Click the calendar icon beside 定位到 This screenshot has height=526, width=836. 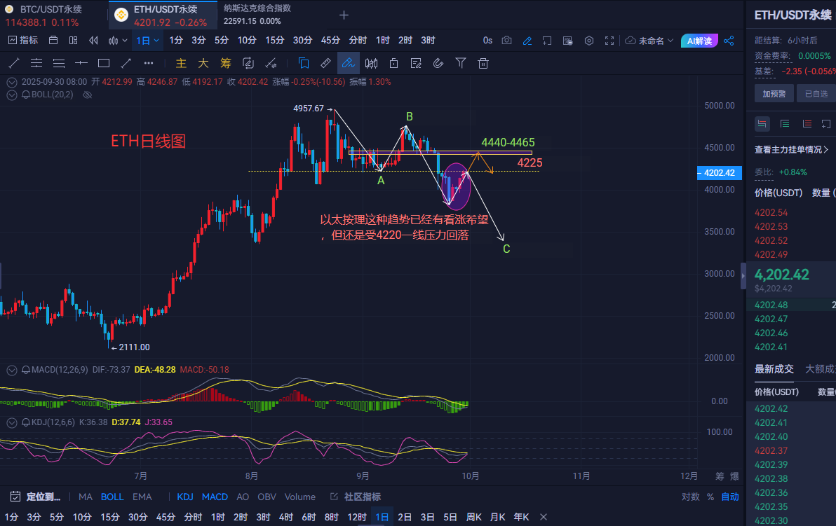click(x=15, y=497)
